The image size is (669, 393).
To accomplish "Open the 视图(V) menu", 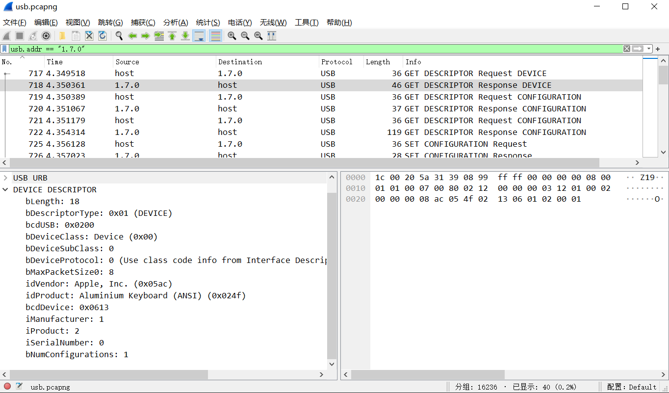I will 78,23.
